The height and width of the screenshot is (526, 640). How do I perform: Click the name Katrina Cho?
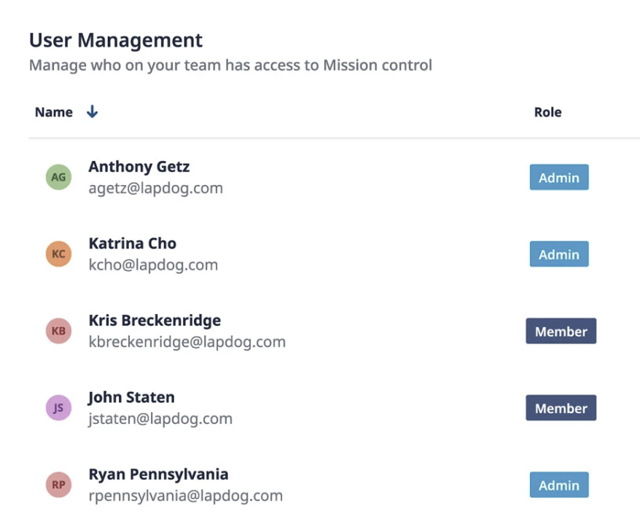click(132, 243)
